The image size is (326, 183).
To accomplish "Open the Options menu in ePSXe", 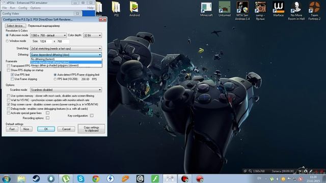I will tap(35, 8).
